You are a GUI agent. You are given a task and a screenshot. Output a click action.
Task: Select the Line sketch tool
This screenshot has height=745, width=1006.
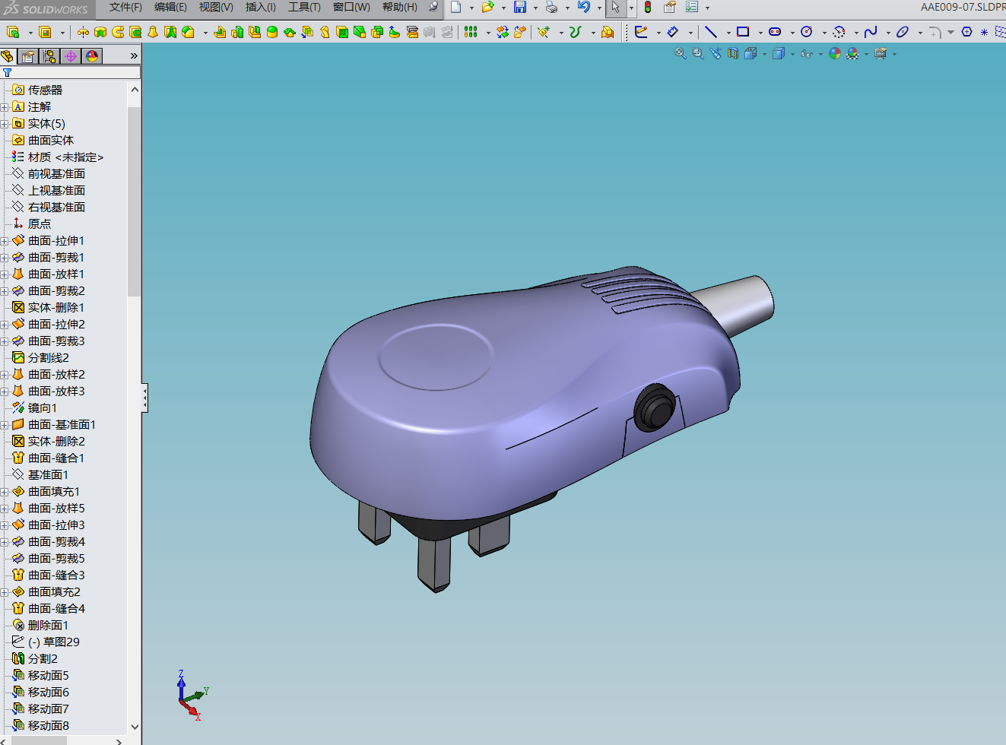point(711,32)
